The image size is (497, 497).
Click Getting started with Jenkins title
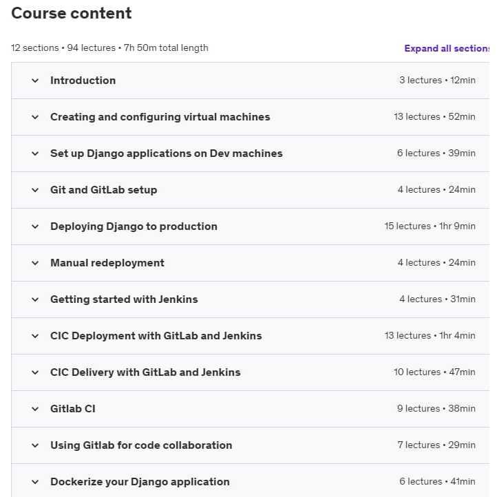coord(124,299)
